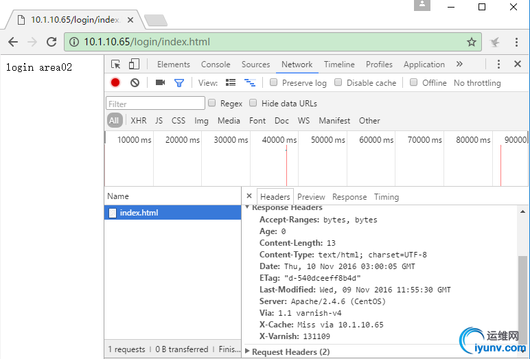530x359 pixels.
Task: Select the Network tab
Action: pyautogui.click(x=297, y=65)
